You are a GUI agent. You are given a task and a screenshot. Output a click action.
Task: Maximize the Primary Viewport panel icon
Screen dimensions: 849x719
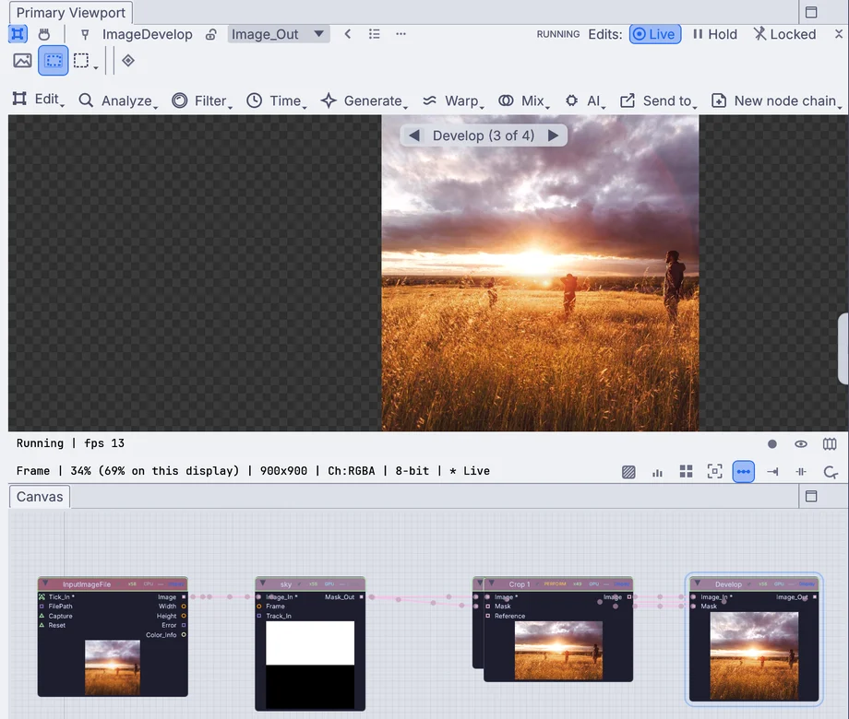811,12
